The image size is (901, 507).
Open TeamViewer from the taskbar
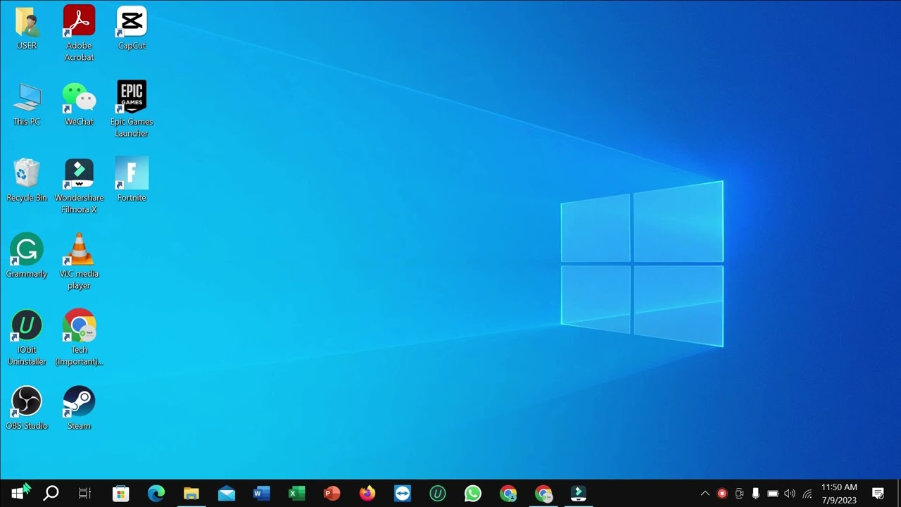pyautogui.click(x=403, y=494)
